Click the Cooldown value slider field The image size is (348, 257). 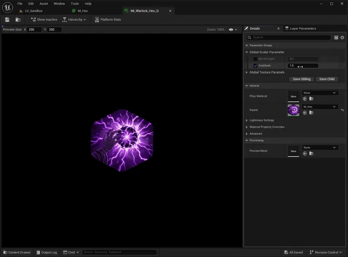303,66
